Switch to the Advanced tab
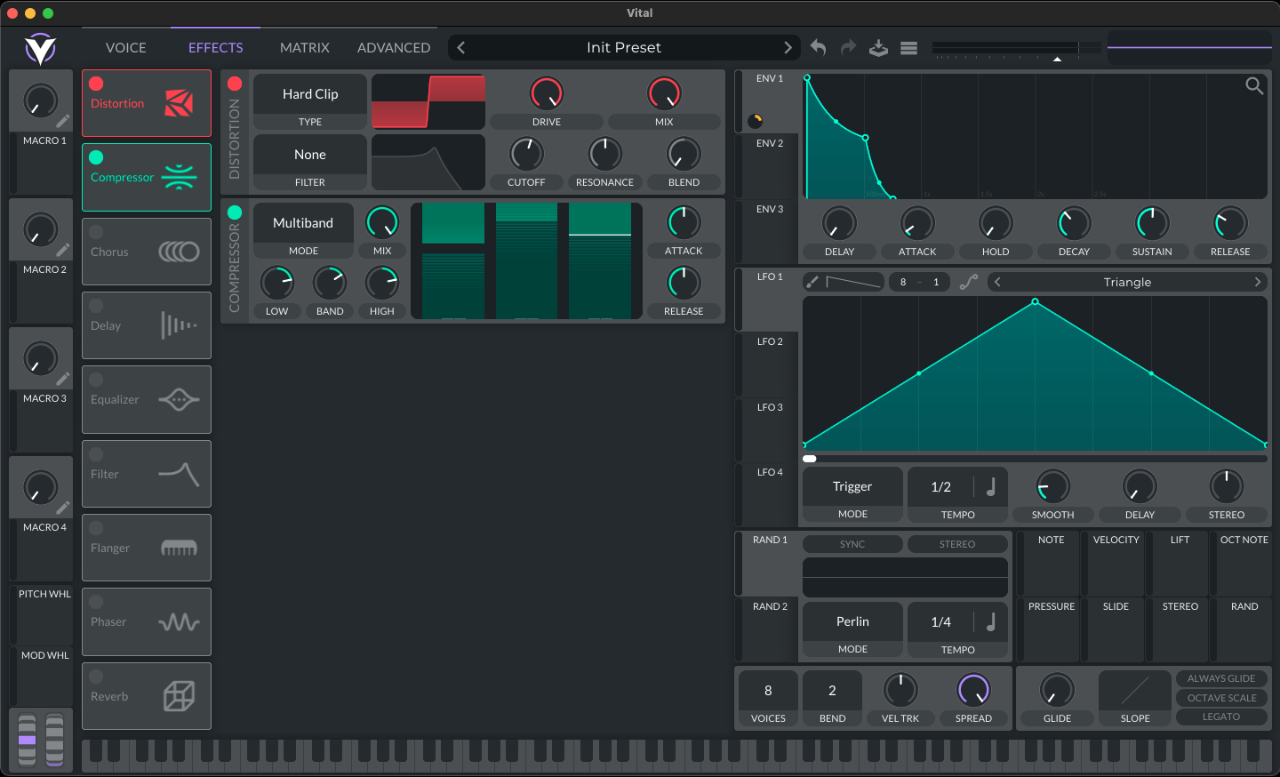Viewport: 1280px width, 777px height. pyautogui.click(x=394, y=48)
